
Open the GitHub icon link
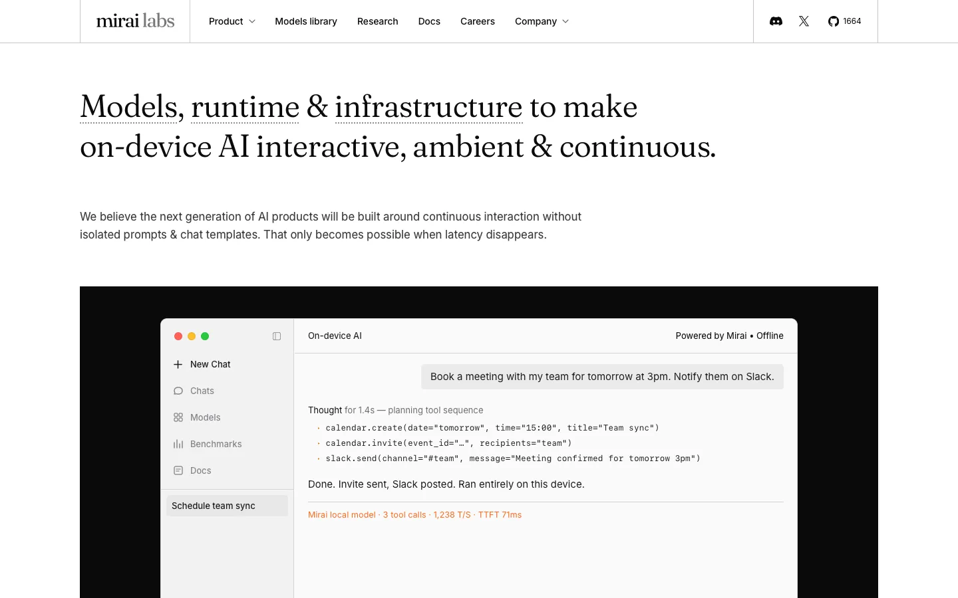tap(833, 21)
